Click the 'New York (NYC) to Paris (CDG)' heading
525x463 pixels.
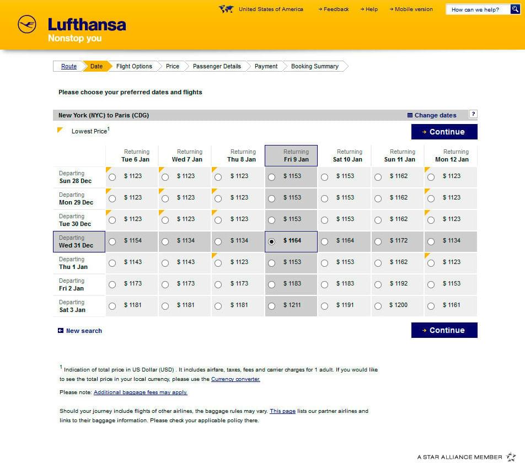(x=104, y=115)
